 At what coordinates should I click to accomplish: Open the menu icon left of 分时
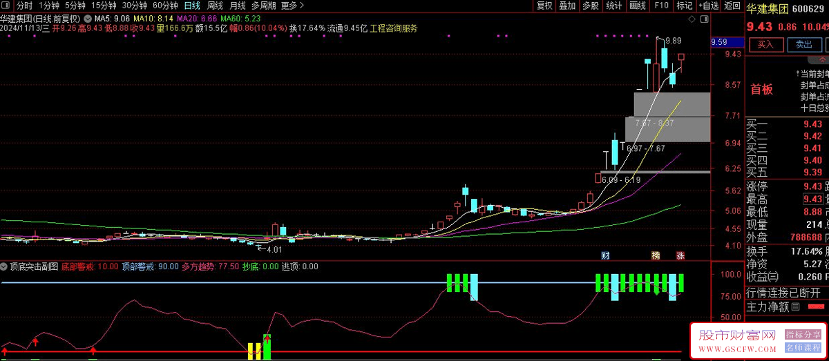pos(7,6)
